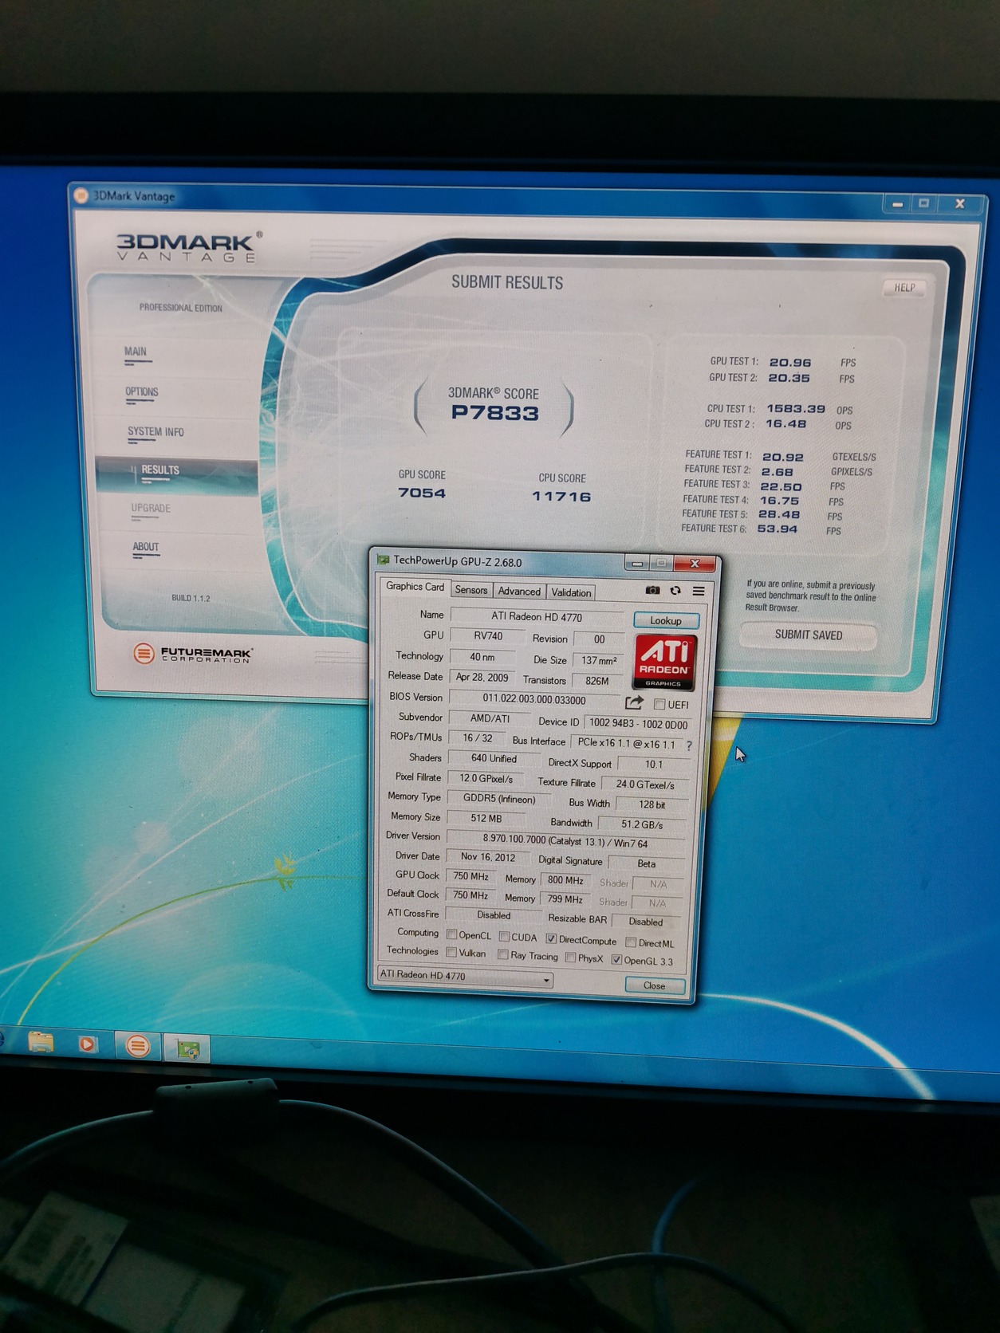Click the Pixel Fillrate 12.0 GPixel/s field

tap(486, 778)
